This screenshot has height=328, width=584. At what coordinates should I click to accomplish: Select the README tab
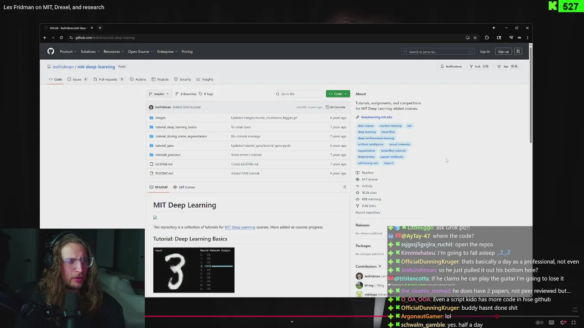tap(159, 187)
